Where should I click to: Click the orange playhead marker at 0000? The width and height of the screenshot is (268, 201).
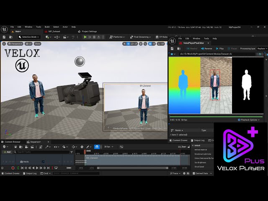pyautogui.click(x=85, y=152)
